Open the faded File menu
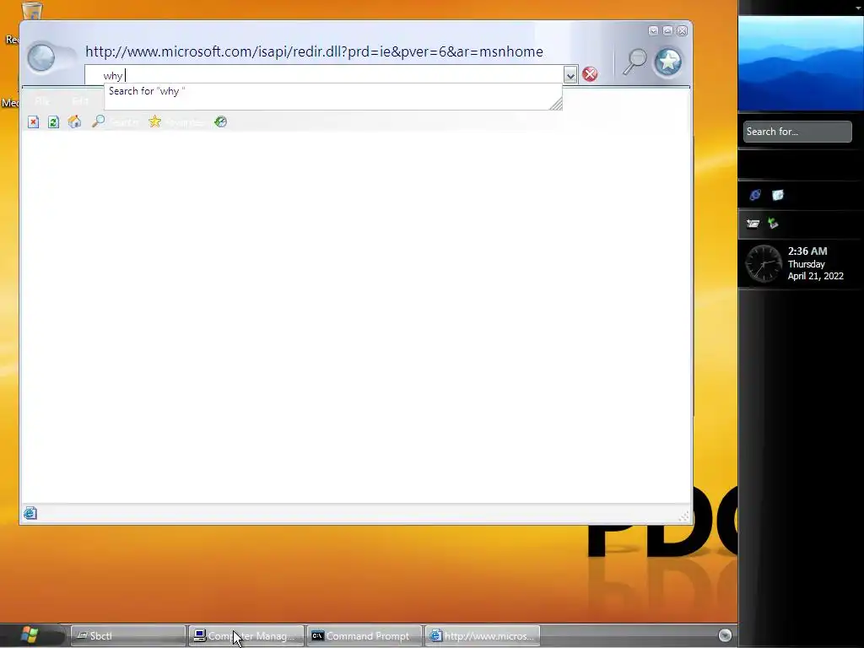 click(42, 101)
